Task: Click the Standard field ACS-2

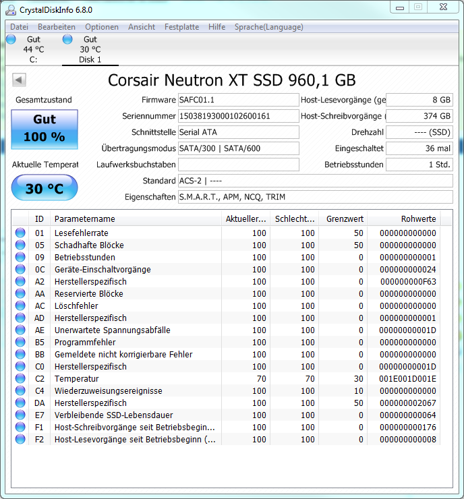Action: [316, 181]
